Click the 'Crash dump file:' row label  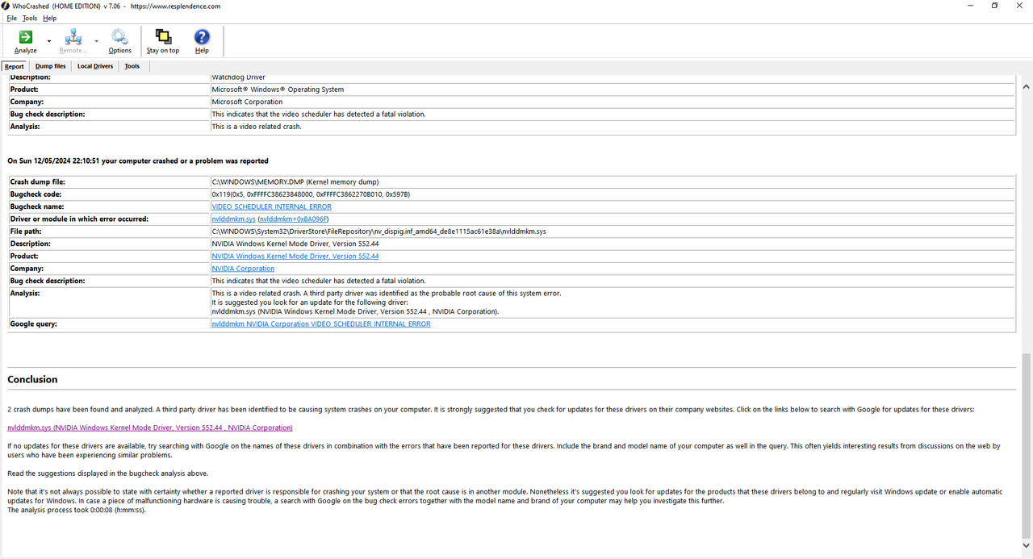37,182
